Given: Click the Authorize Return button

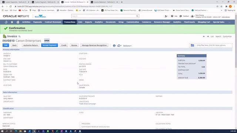Looking at the screenshot, I should [x=30, y=45].
